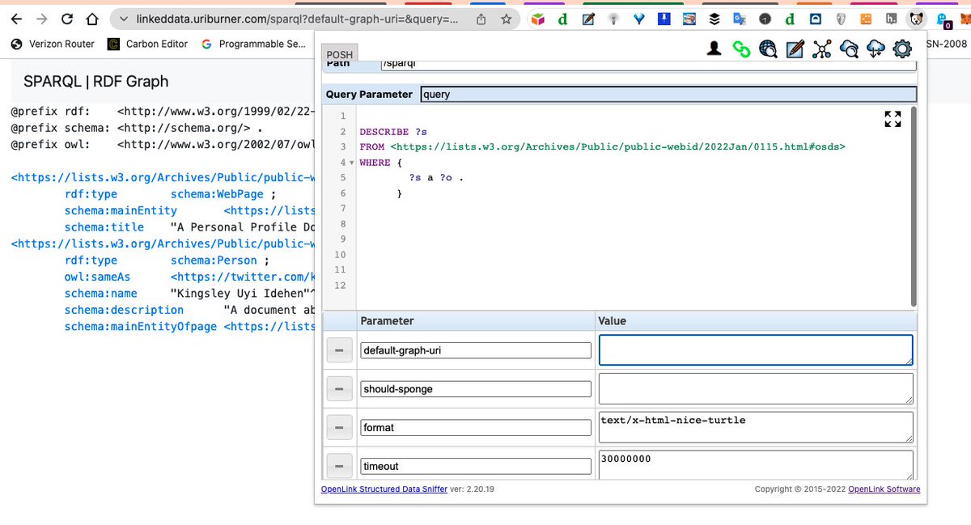Open OpenLink Structured Data Sniffer link
Viewport: 971px width, 525px height.
click(x=384, y=489)
